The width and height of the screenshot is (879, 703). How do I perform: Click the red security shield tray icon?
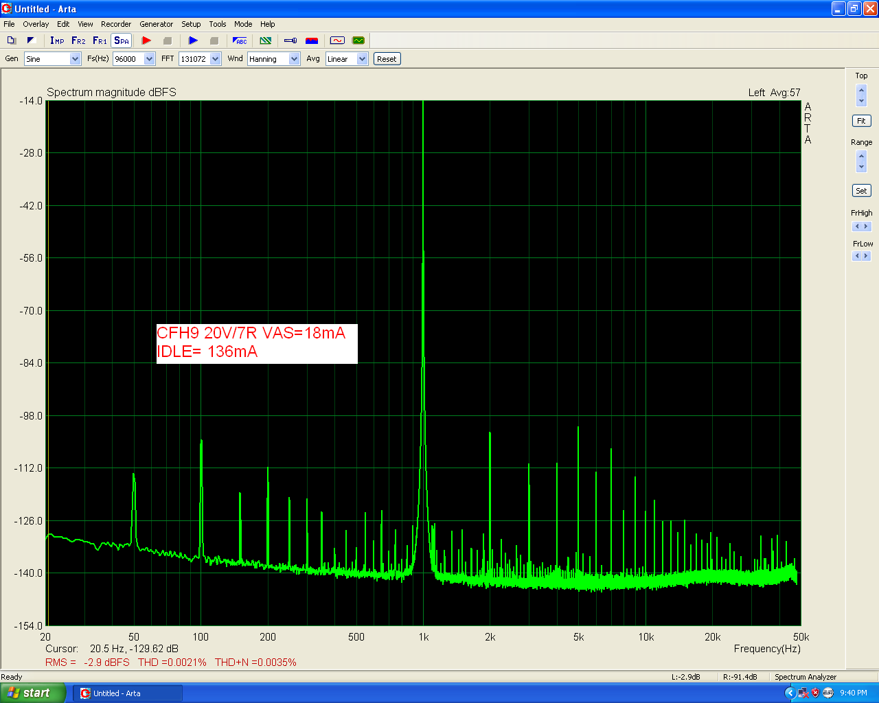(815, 693)
